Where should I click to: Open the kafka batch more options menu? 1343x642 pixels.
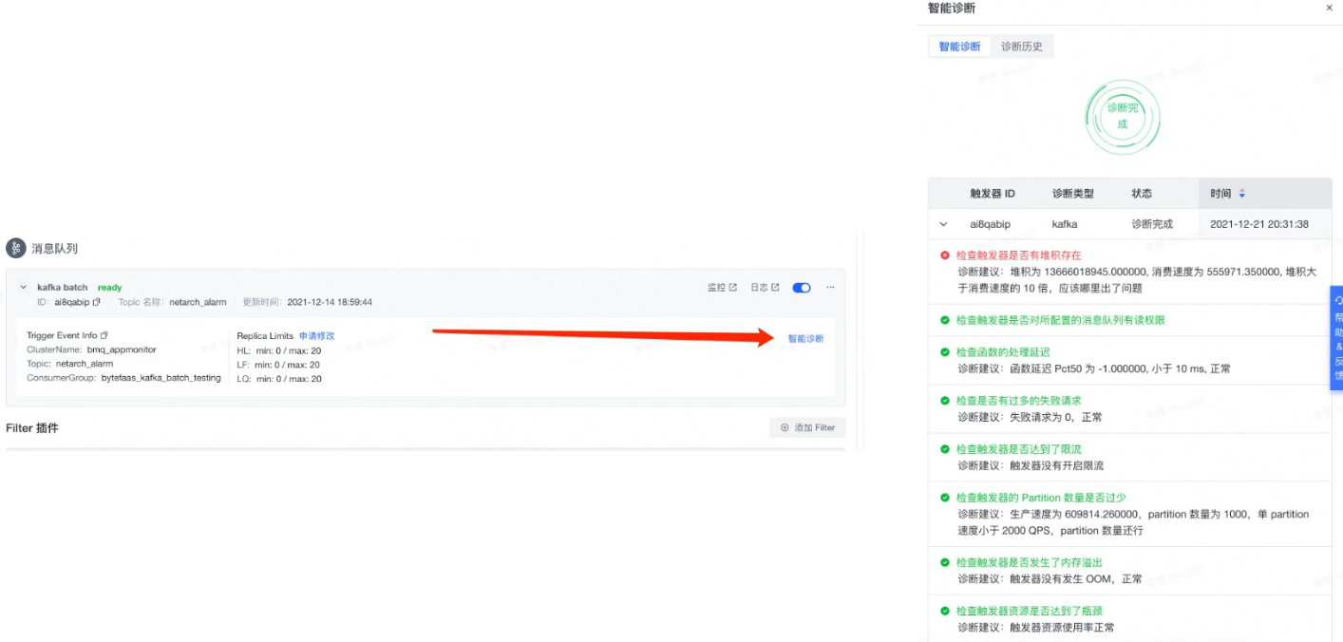tap(830, 287)
